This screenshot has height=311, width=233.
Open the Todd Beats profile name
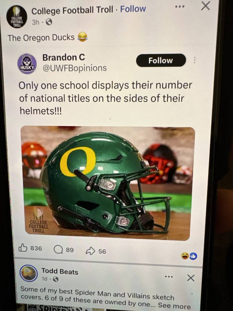coord(60,271)
